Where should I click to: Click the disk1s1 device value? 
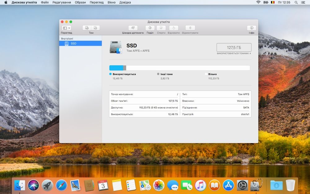click(x=245, y=114)
